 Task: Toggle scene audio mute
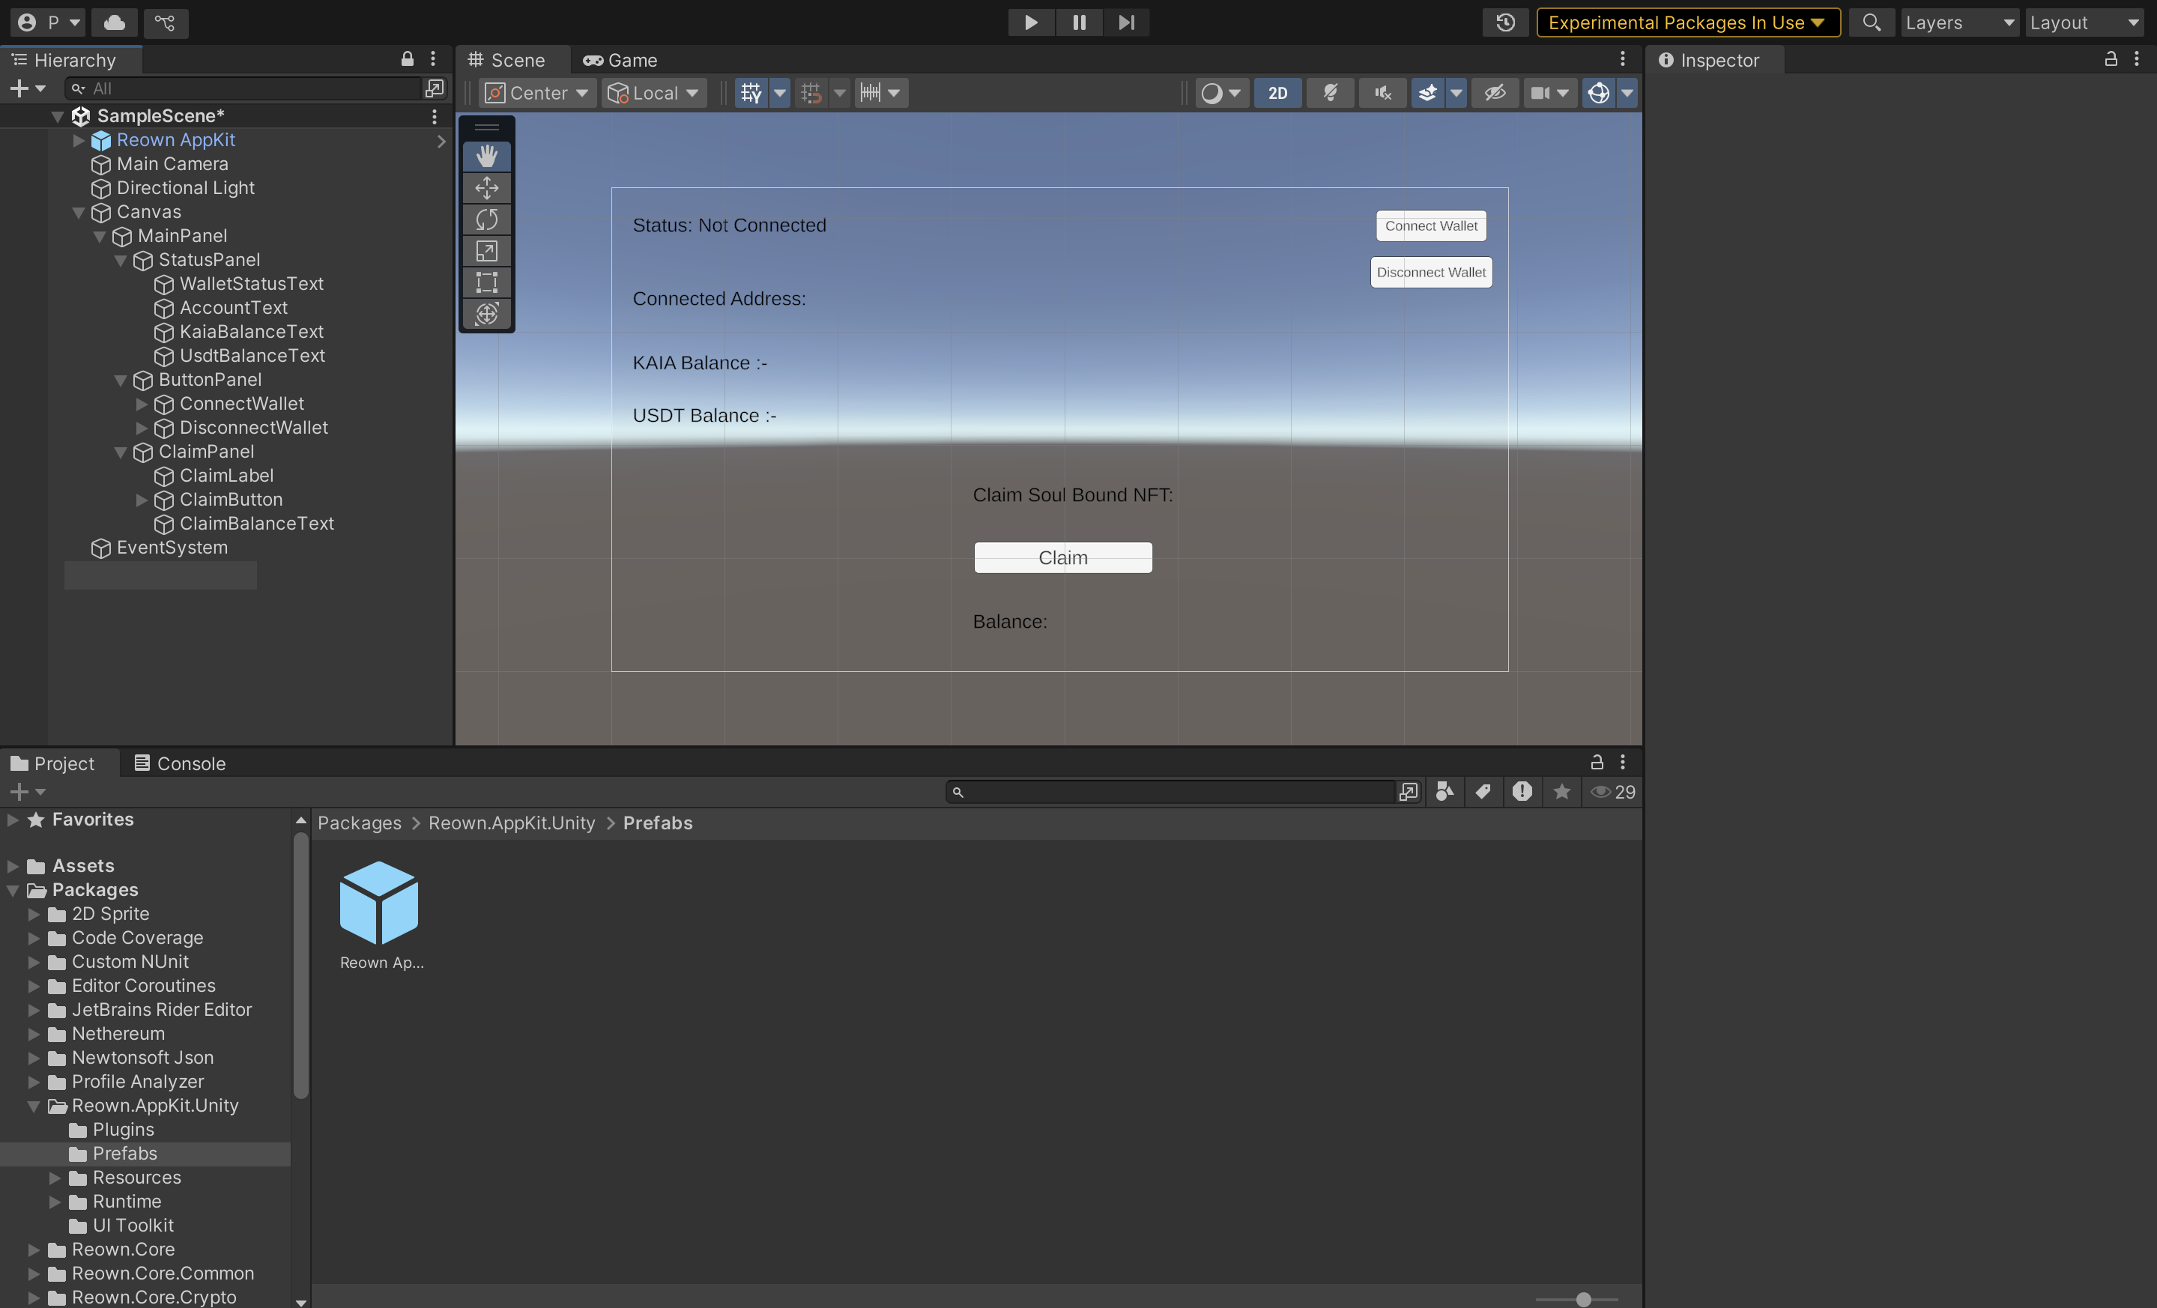[1382, 93]
